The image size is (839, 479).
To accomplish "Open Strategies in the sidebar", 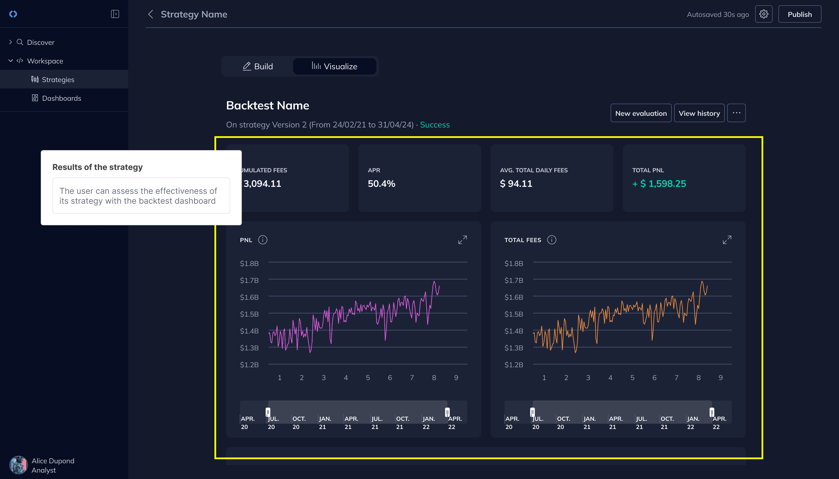I will [x=58, y=80].
